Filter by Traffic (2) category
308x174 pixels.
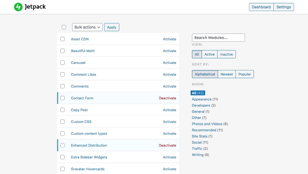pyautogui.click(x=200, y=148)
